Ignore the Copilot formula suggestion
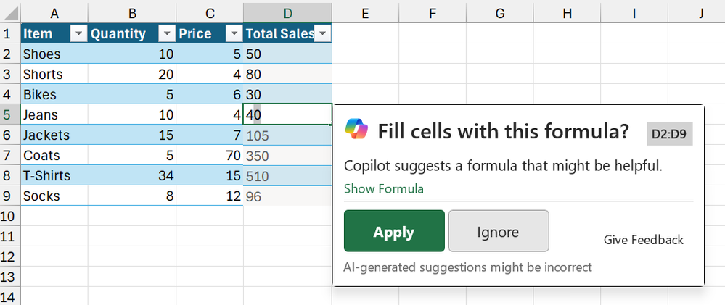 click(x=499, y=231)
